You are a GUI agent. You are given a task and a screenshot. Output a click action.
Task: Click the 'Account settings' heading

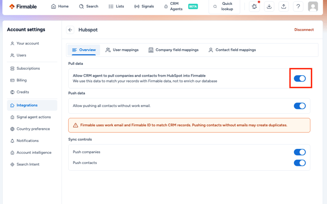point(26,30)
